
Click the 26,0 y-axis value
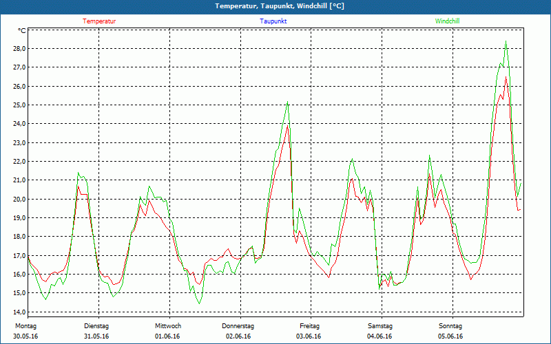(x=20, y=86)
